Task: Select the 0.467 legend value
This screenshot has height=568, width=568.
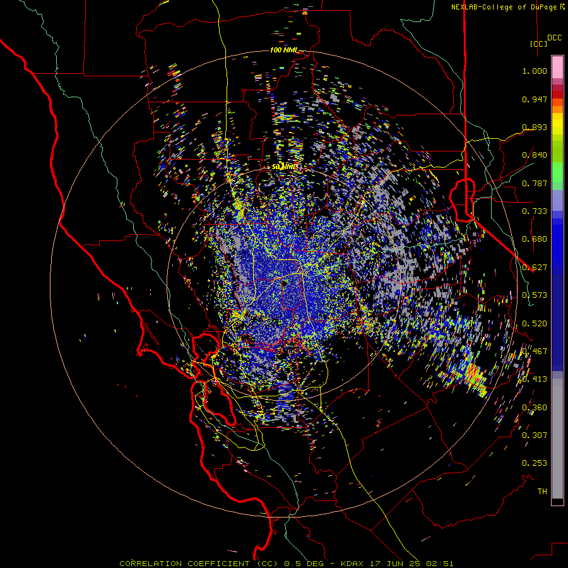Action: tap(535, 351)
